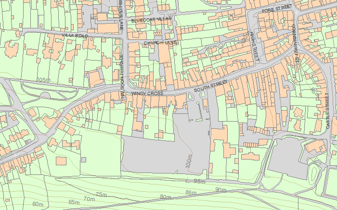
Task: Select the CASTLE STREET label
Action: point(327,111)
